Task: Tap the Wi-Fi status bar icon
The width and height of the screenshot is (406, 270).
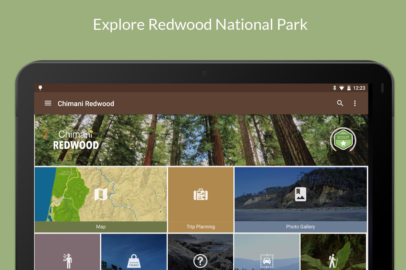Action: click(341, 88)
